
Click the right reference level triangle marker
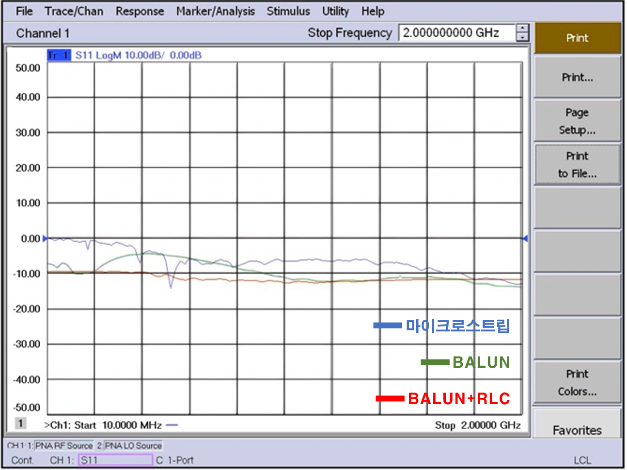[x=525, y=238]
